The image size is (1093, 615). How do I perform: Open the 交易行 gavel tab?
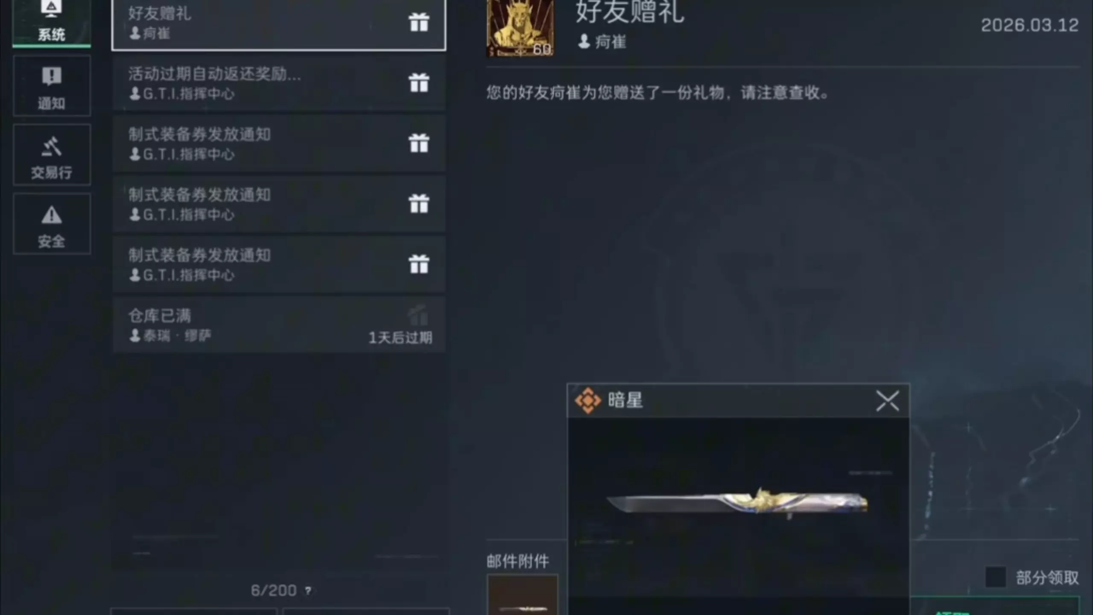52,155
